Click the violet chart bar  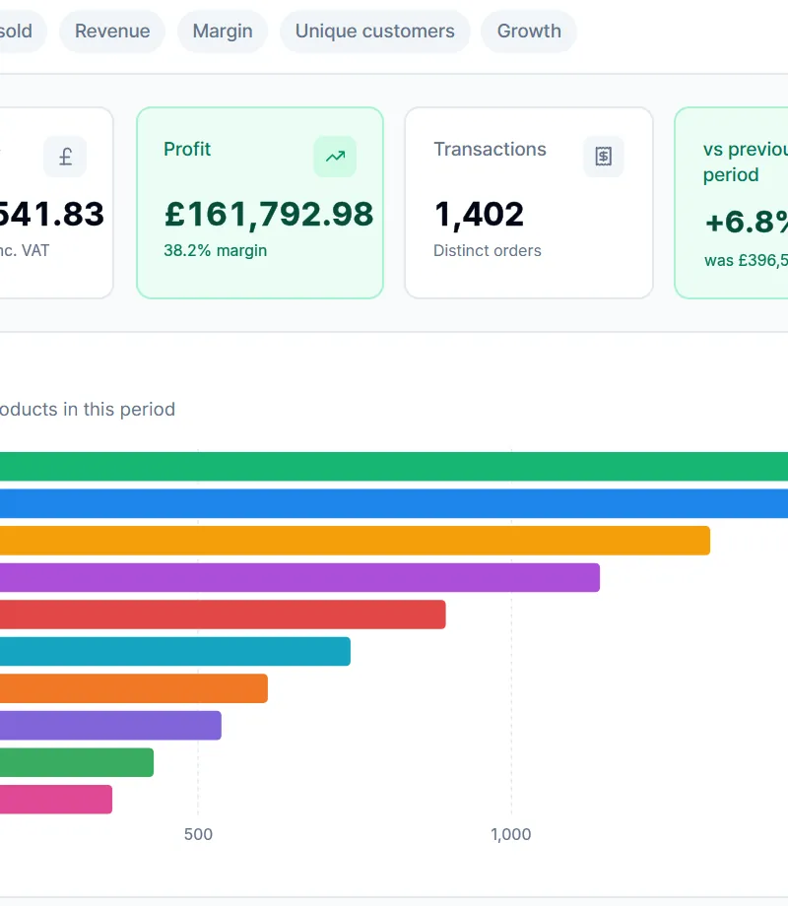click(x=110, y=725)
